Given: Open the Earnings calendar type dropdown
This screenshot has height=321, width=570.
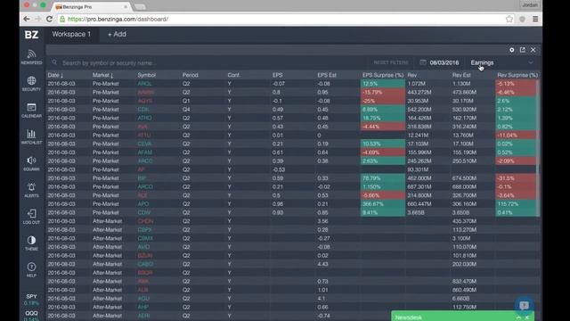Looking at the screenshot, I should [502, 62].
